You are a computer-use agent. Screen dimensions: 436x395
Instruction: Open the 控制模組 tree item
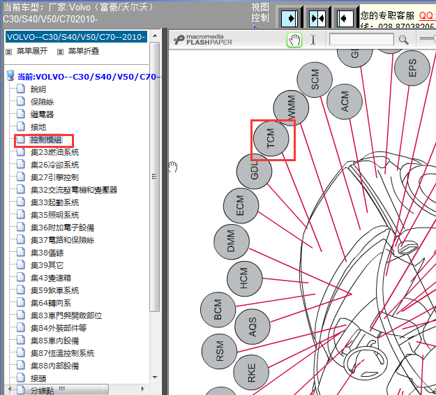point(46,140)
